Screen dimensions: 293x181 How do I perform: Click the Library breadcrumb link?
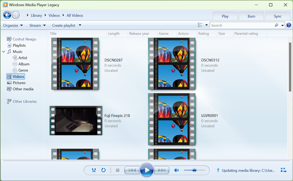point(37,15)
